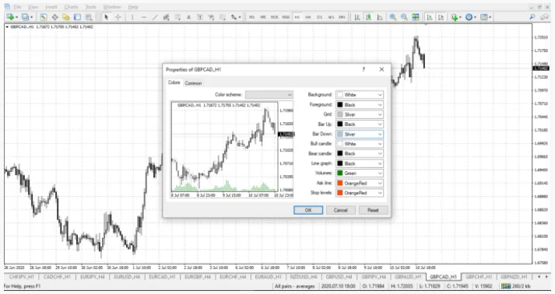Select the Fibonacci Retracement tool
555x294 pixels.
(177, 17)
